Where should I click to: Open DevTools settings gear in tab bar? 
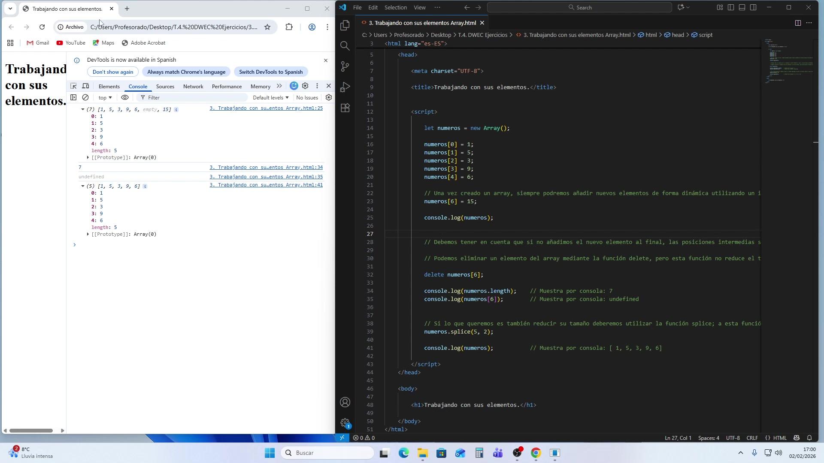tap(305, 86)
